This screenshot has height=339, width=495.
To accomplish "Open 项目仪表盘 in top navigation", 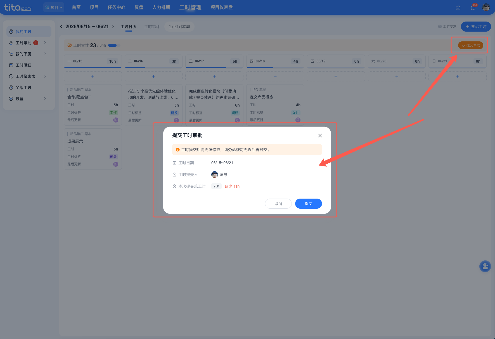I will (x=222, y=7).
